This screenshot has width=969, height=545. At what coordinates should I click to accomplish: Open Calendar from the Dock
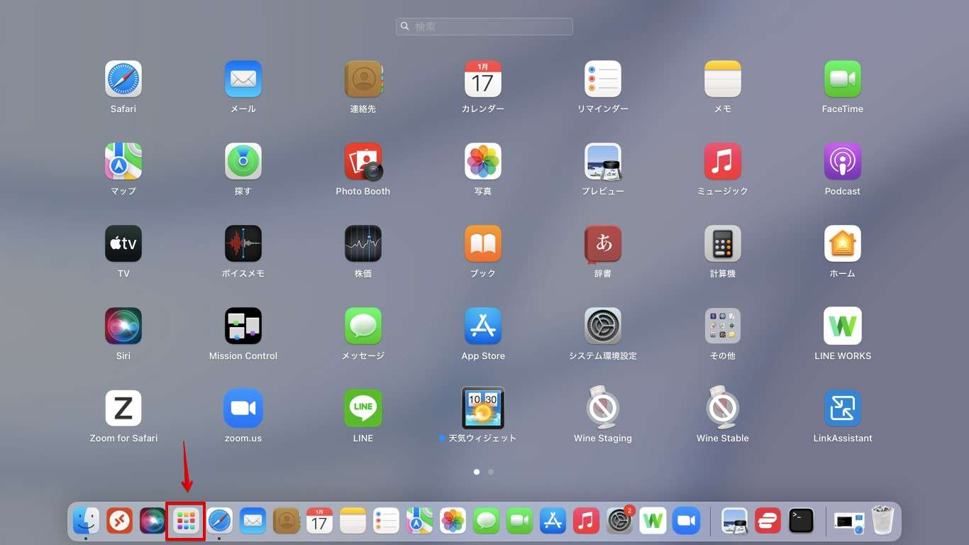coord(319,522)
